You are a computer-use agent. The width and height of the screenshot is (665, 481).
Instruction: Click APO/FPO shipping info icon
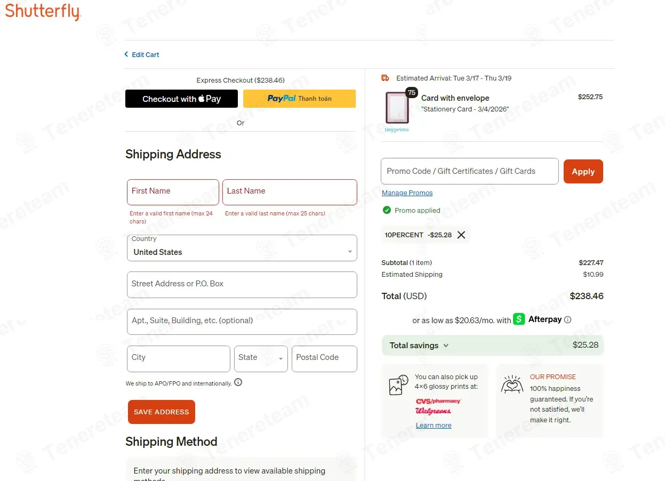click(x=238, y=382)
